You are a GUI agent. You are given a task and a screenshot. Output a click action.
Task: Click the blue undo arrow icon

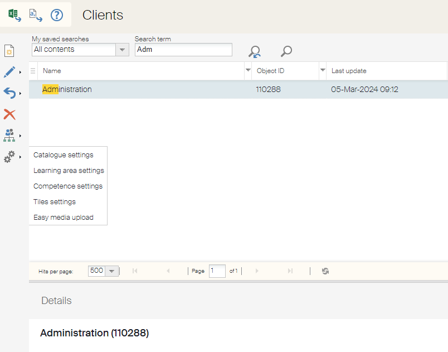coord(9,93)
